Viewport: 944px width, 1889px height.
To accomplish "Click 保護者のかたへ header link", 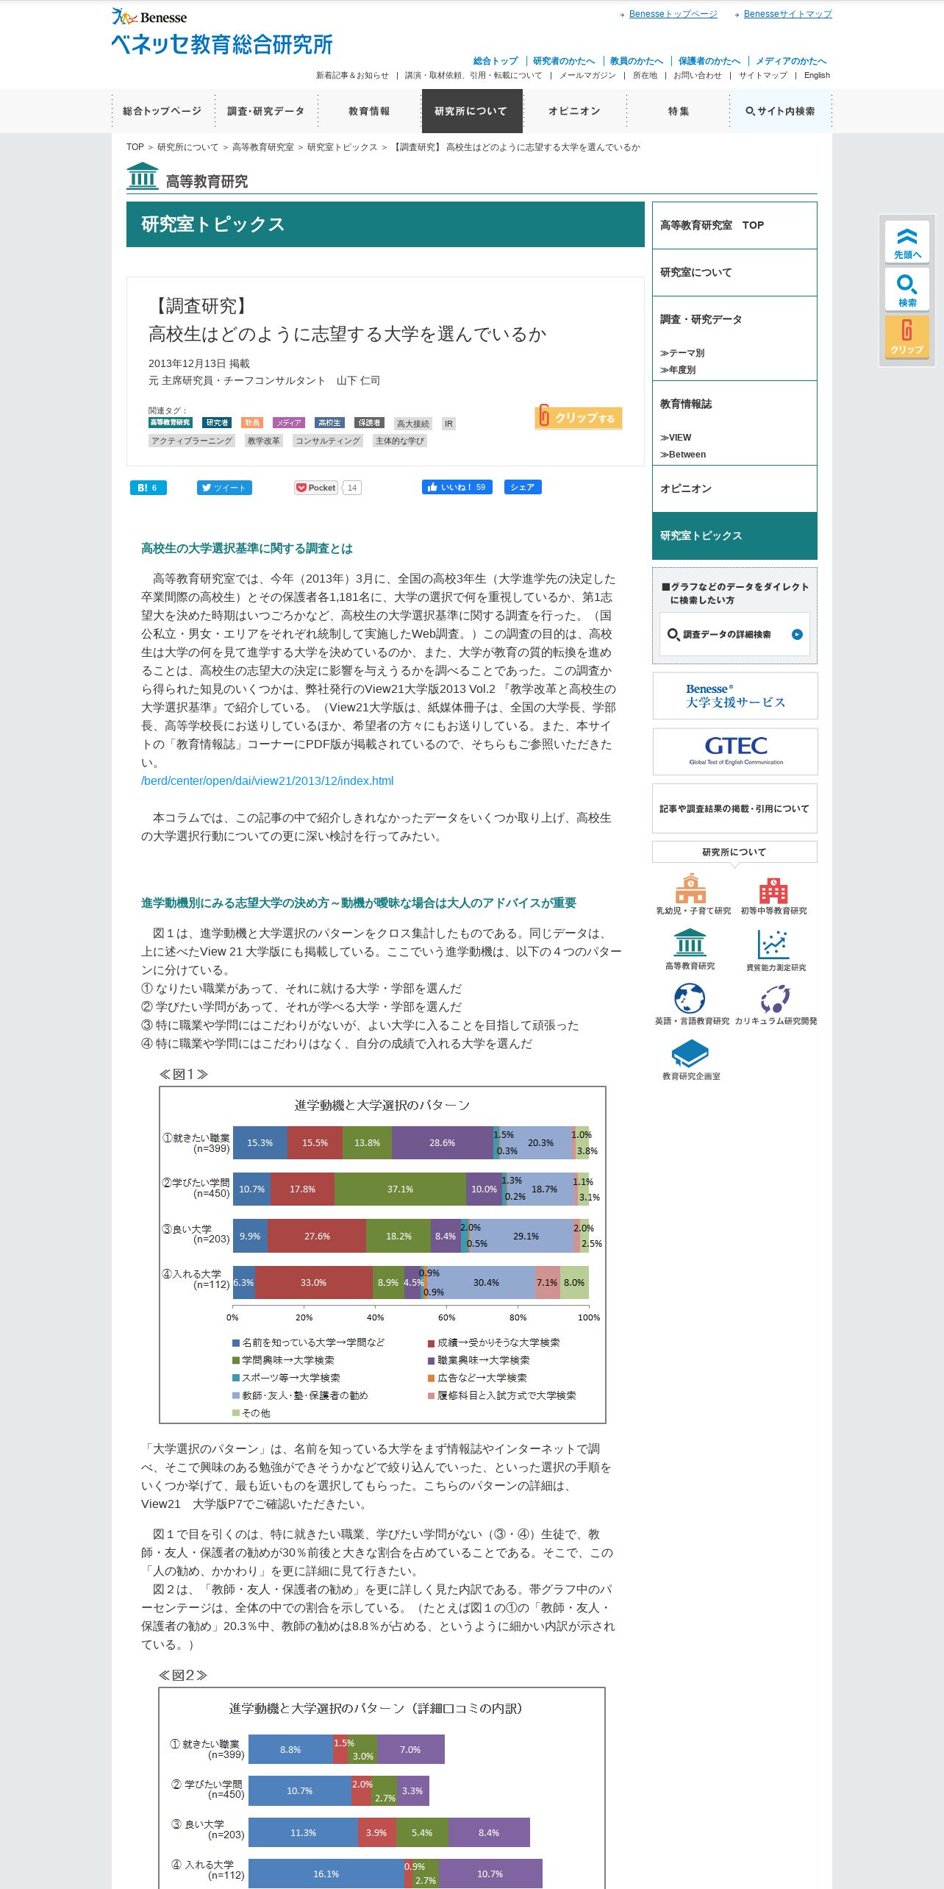I will pos(709,61).
